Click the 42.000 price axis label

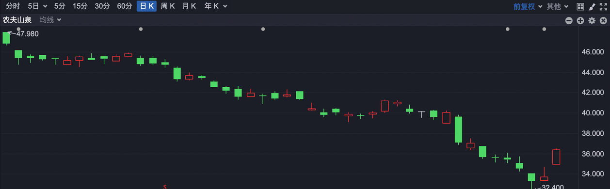(593, 93)
